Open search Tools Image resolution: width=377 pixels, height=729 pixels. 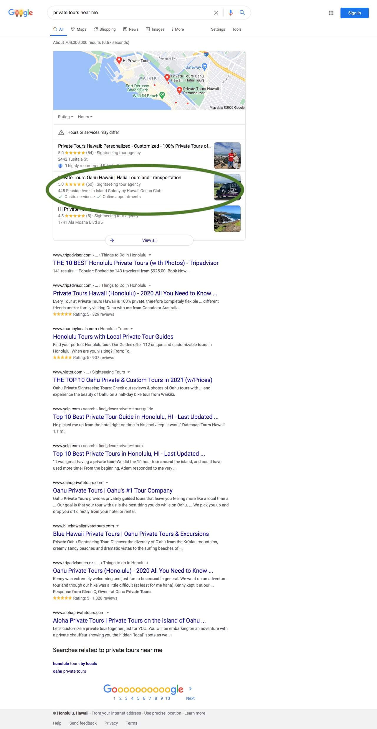coord(237,29)
